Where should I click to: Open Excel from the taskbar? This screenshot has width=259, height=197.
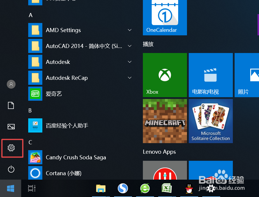tap(167, 188)
